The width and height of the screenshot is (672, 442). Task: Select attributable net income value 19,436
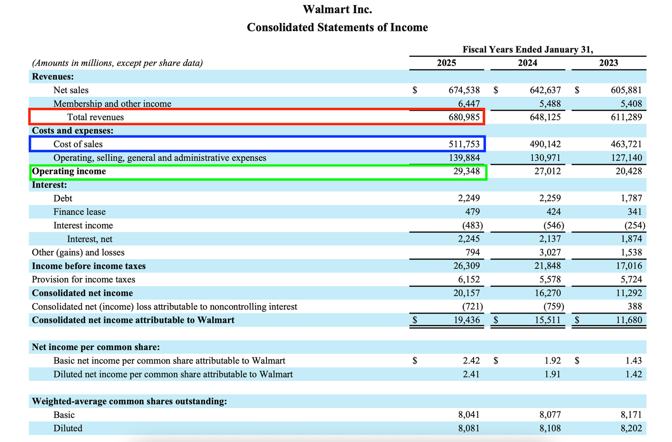pos(466,320)
